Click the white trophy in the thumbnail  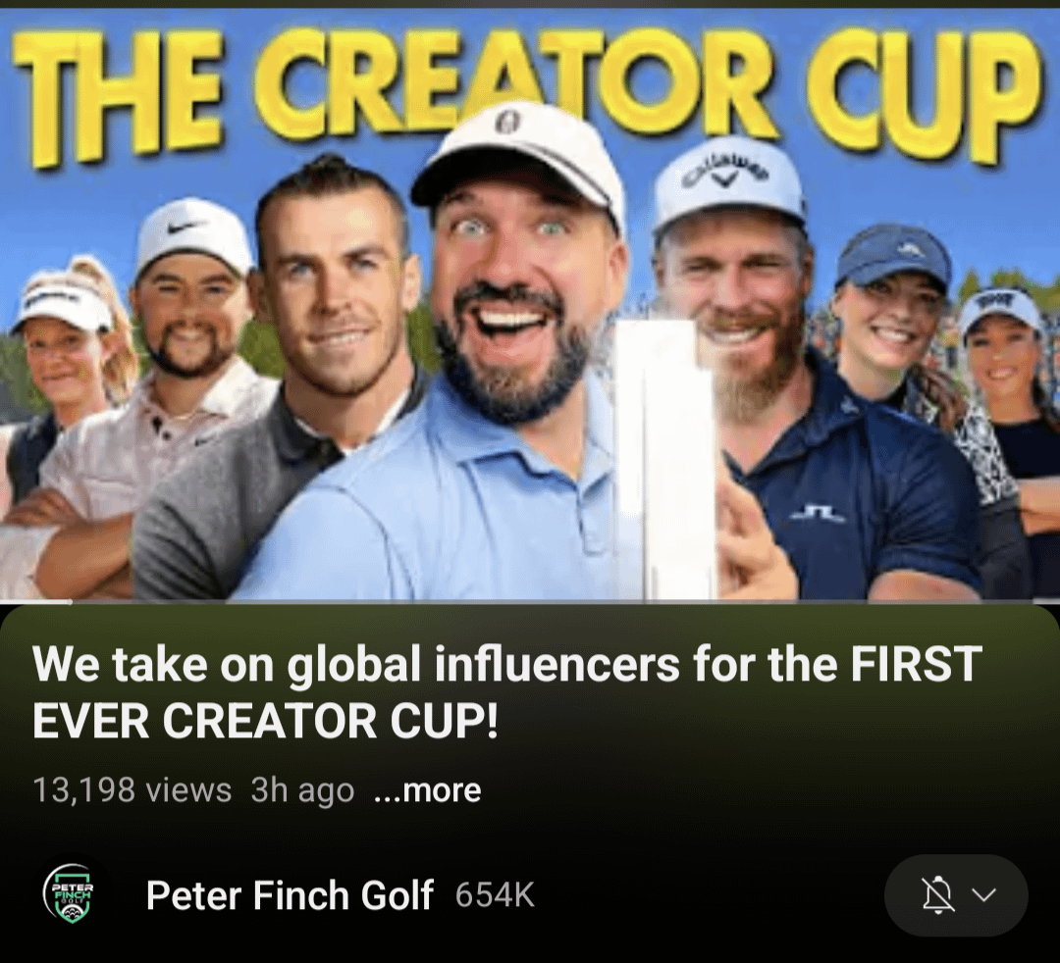pyautogui.click(x=662, y=457)
